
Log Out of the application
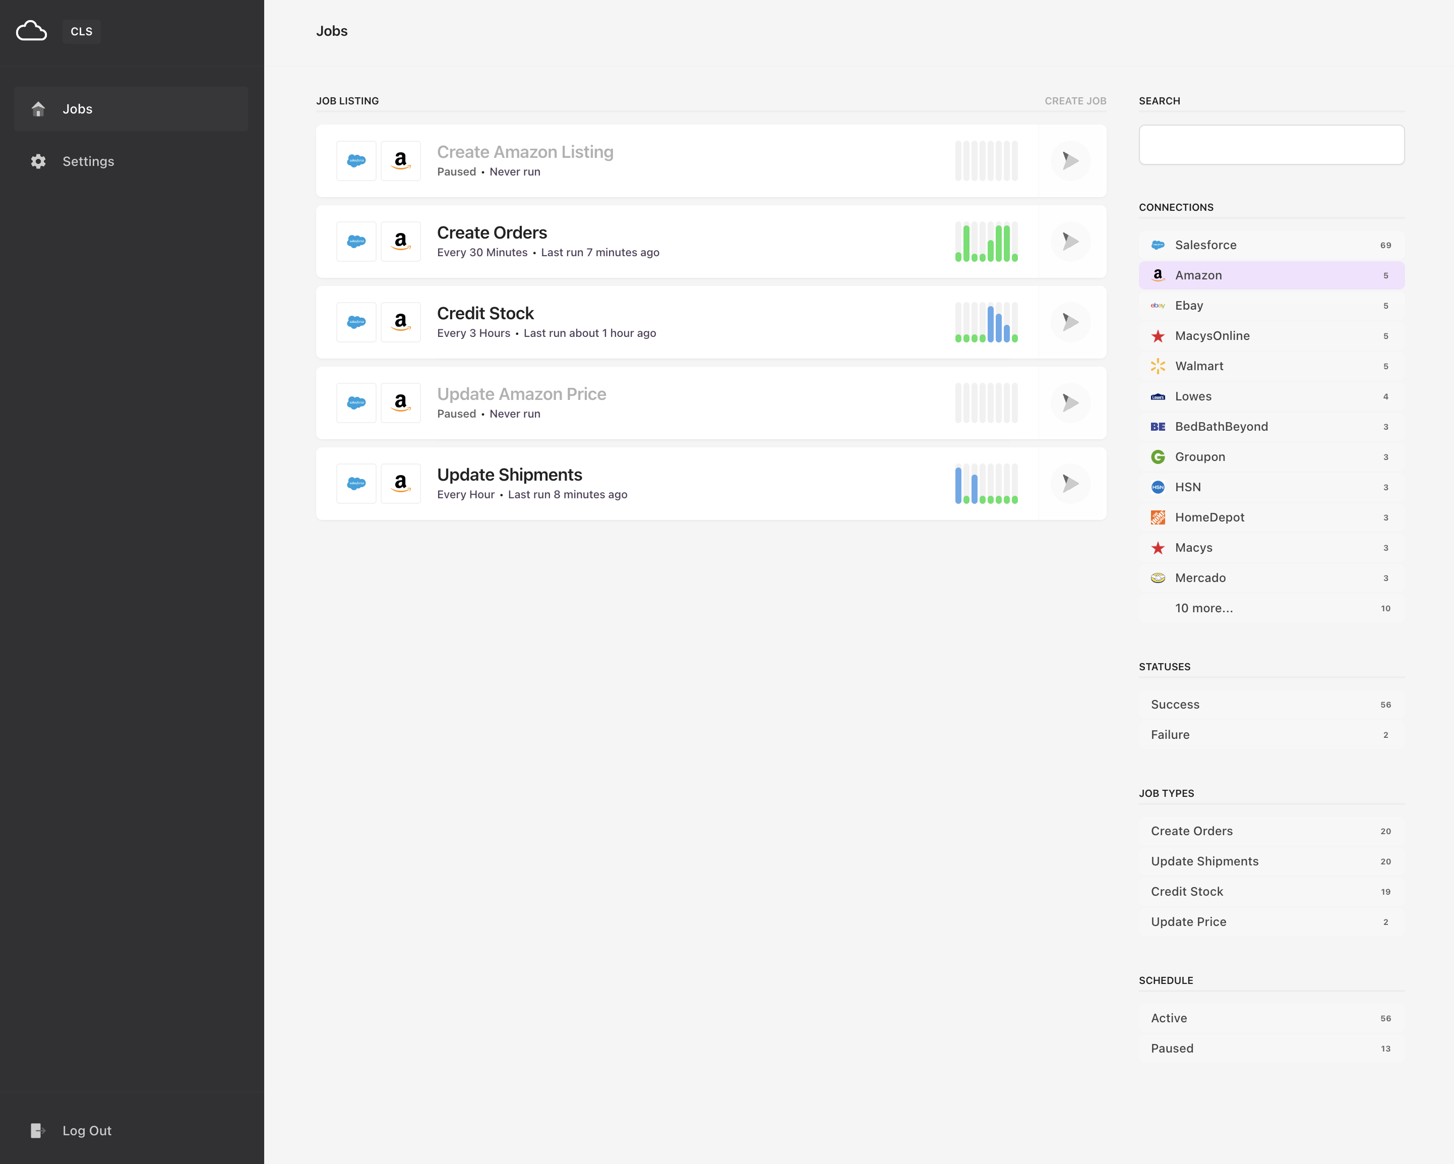coord(86,1130)
